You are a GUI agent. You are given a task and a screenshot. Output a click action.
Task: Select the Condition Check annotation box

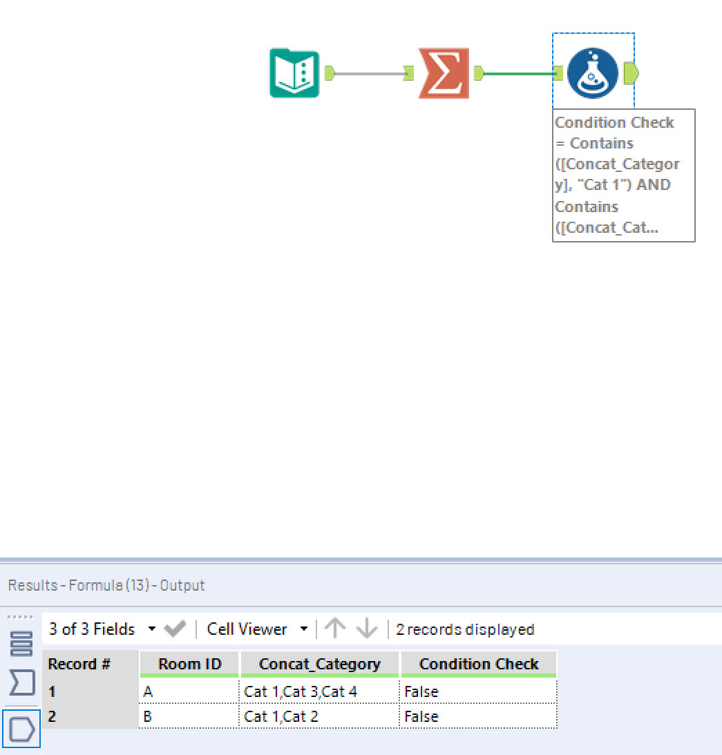click(623, 174)
